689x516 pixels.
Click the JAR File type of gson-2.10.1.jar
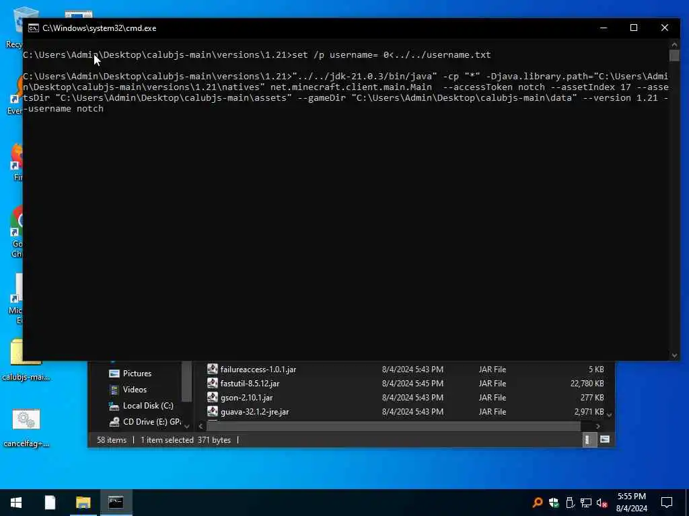(x=492, y=398)
